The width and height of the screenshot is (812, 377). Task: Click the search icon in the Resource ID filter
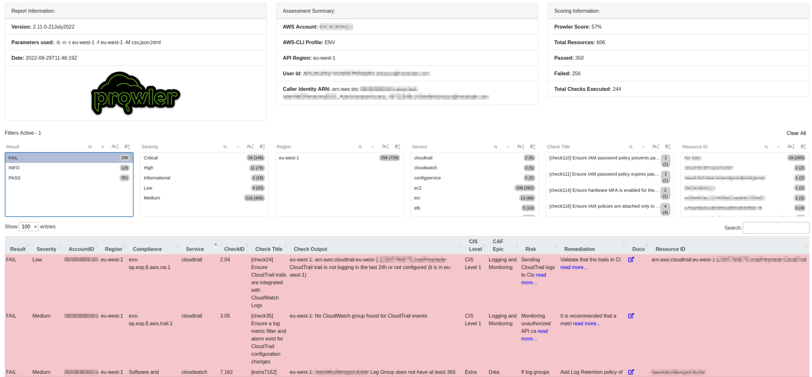click(766, 147)
